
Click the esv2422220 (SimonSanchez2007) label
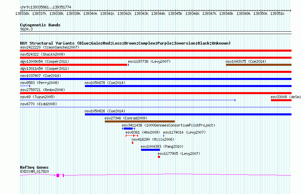pyautogui.click(x=50, y=47)
